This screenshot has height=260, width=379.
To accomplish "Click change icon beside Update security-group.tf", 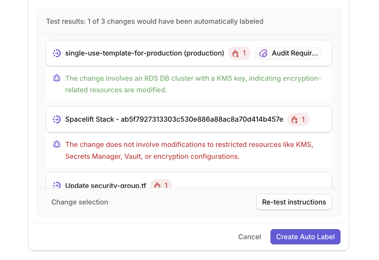I will [57, 185].
